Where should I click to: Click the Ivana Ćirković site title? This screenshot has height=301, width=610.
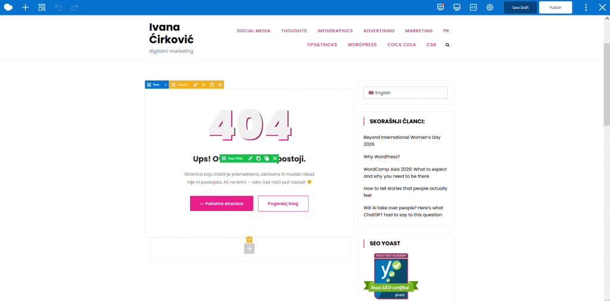(x=171, y=33)
